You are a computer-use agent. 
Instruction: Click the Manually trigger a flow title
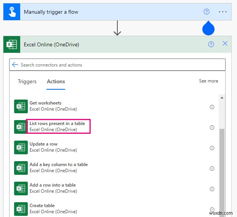pos(51,12)
